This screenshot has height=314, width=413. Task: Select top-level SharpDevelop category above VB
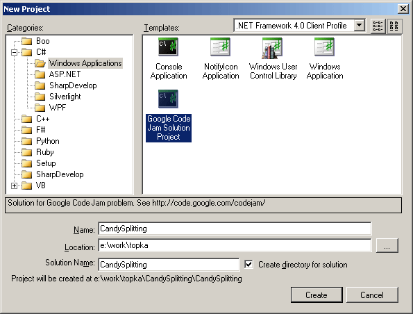[x=60, y=174]
